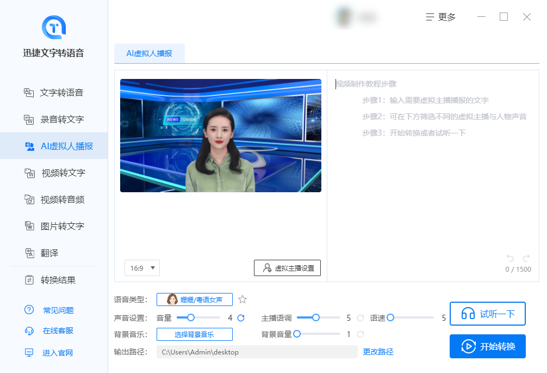Open 虚拟主播设置 settings
This screenshot has height=373, width=547.
coord(287,268)
